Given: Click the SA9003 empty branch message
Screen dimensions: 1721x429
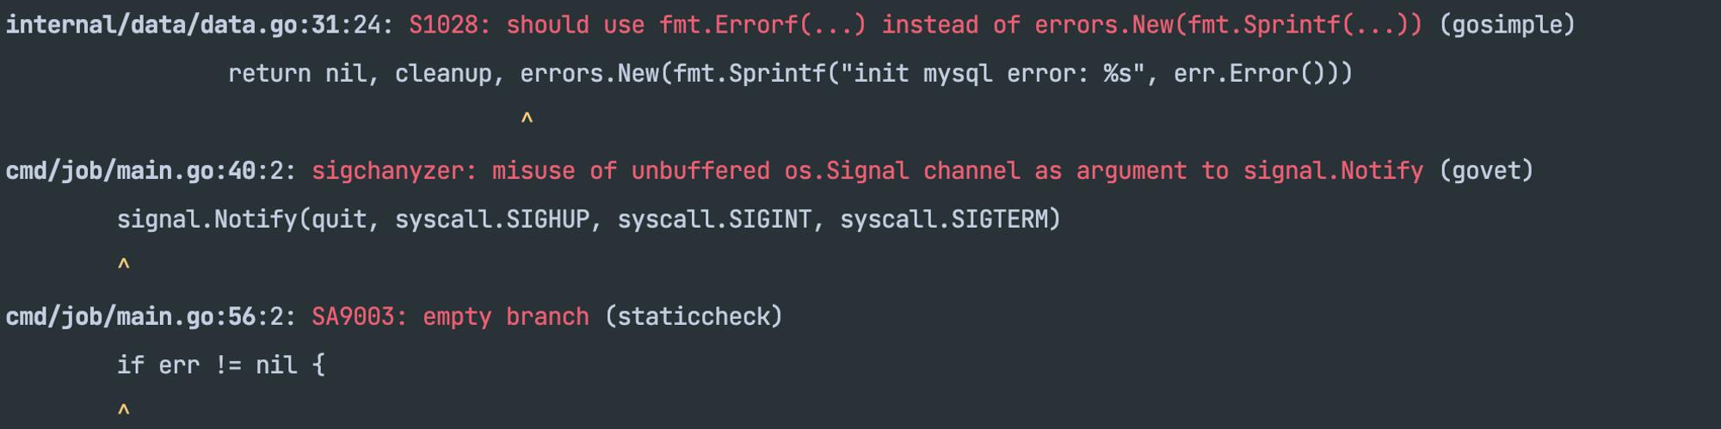Looking at the screenshot, I should [x=451, y=317].
